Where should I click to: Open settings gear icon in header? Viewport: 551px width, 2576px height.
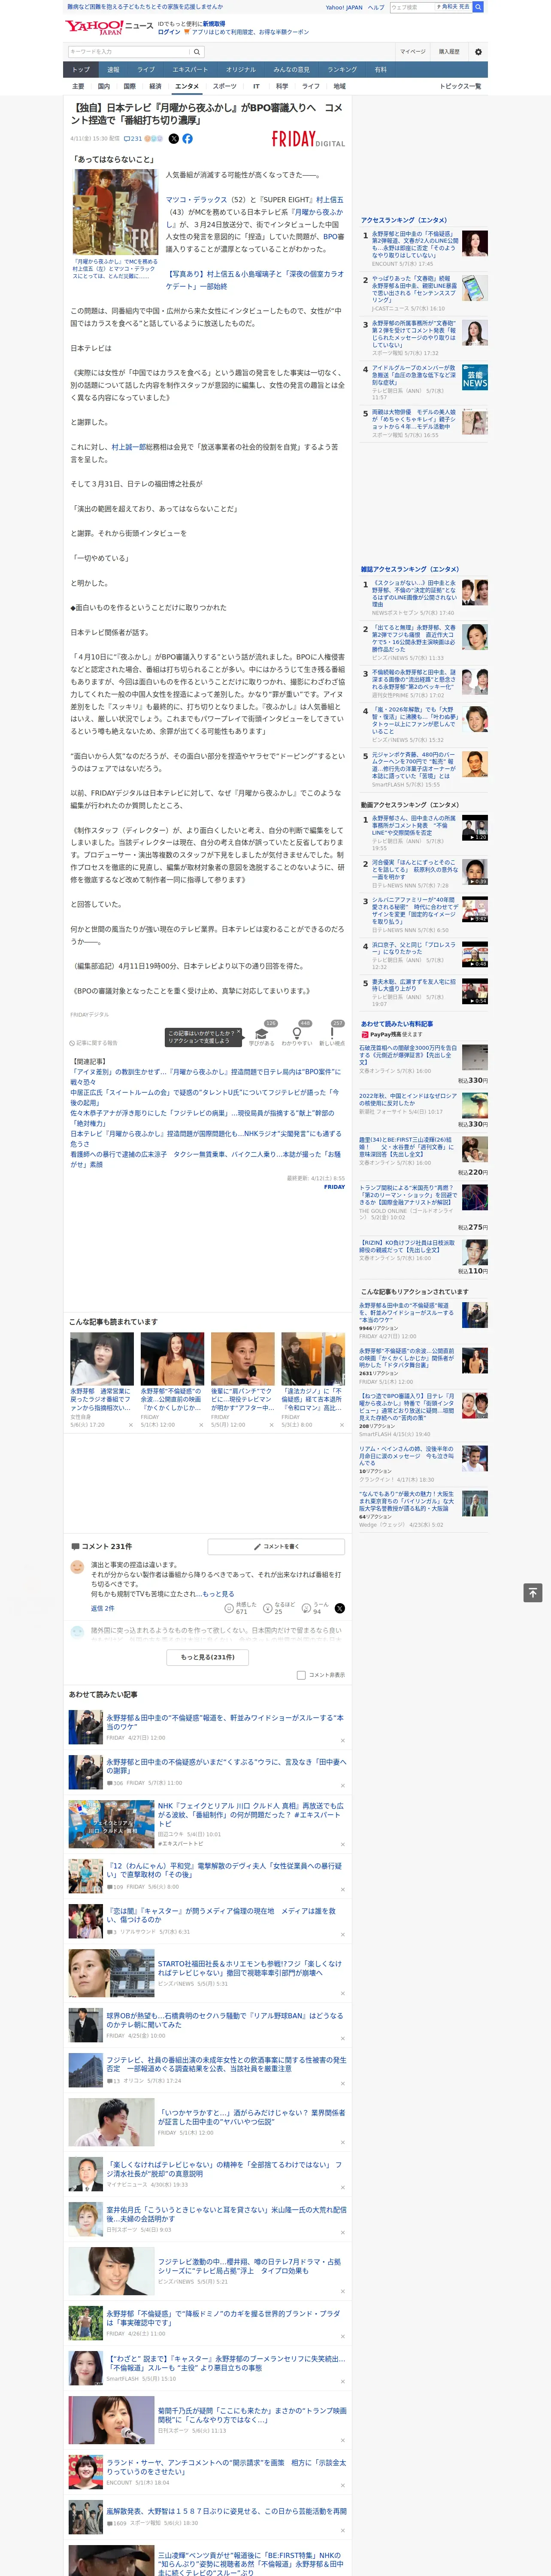[x=478, y=51]
